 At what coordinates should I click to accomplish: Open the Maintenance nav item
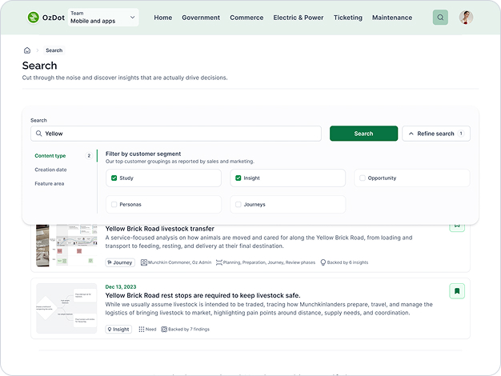[392, 18]
